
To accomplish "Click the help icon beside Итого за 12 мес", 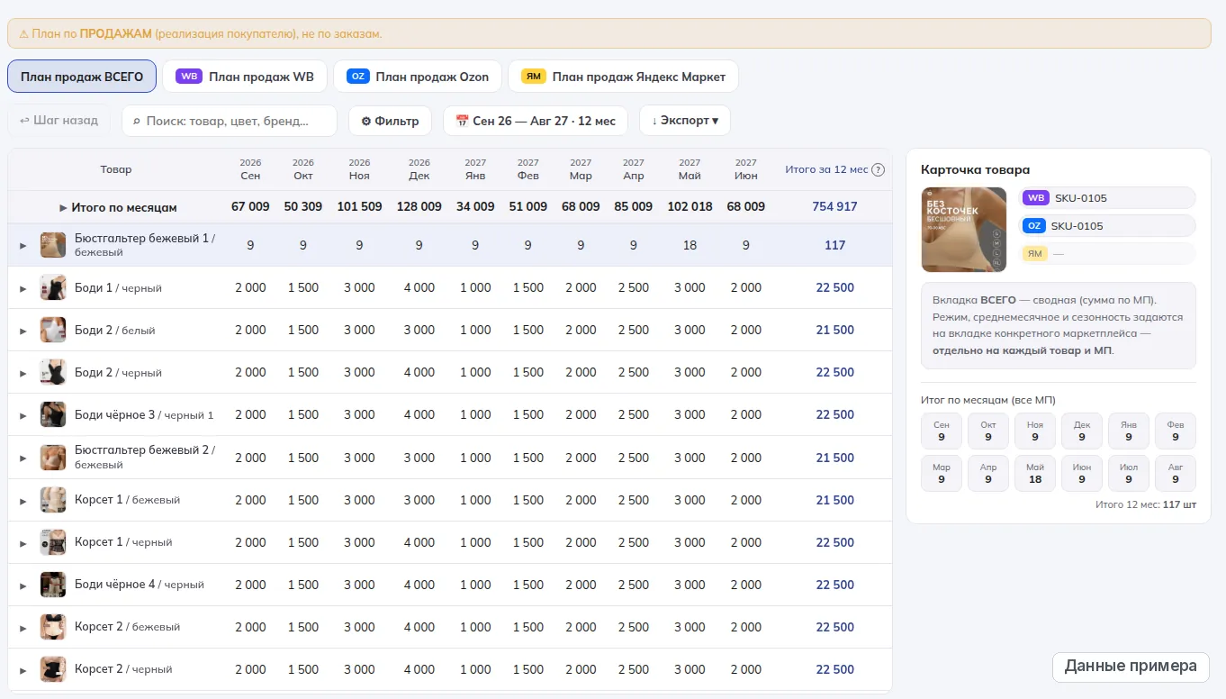I will [x=879, y=169].
